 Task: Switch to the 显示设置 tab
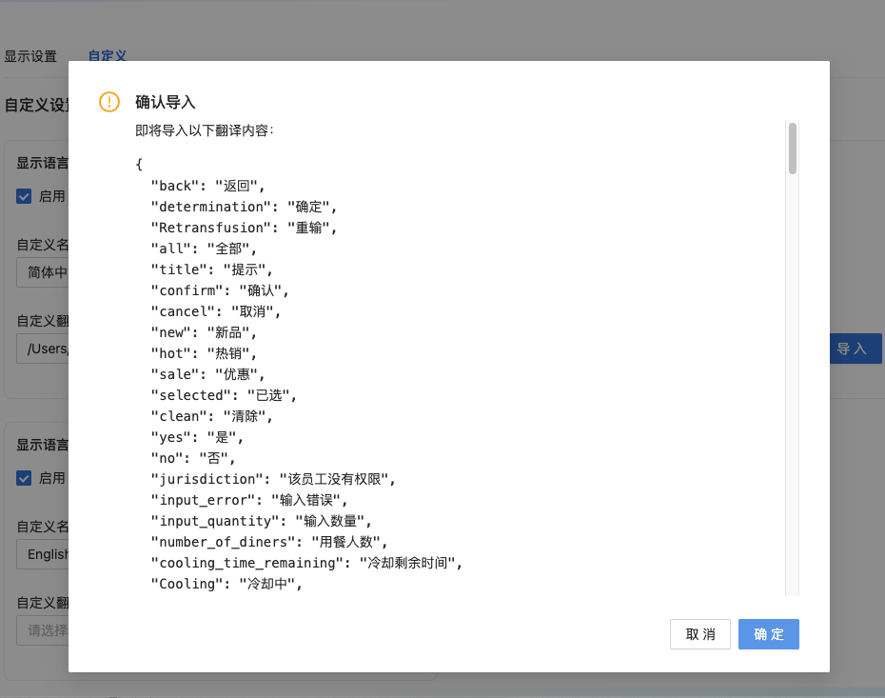pyautogui.click(x=30, y=56)
